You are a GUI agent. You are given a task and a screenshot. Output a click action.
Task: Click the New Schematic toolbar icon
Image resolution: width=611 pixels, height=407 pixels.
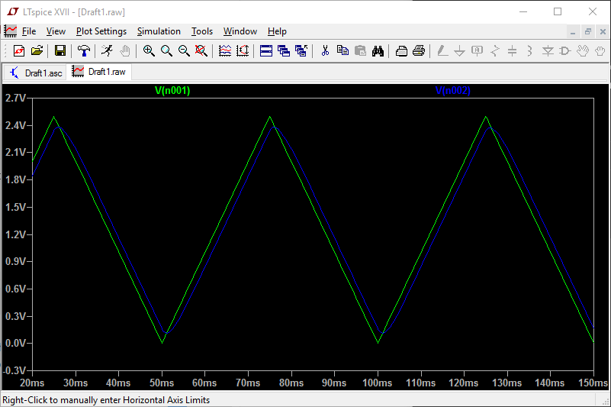pyautogui.click(x=19, y=51)
